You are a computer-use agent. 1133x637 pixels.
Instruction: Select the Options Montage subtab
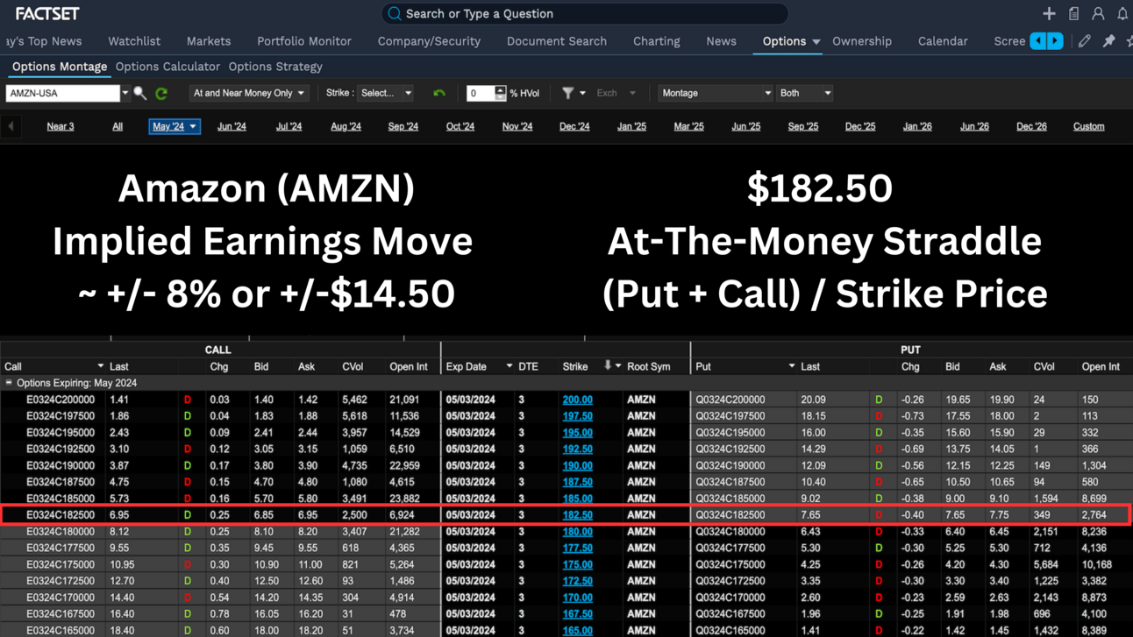point(60,67)
